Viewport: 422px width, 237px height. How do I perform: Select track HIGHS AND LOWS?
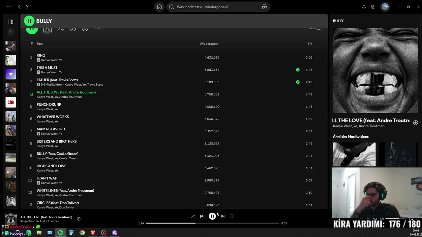(x=51, y=166)
